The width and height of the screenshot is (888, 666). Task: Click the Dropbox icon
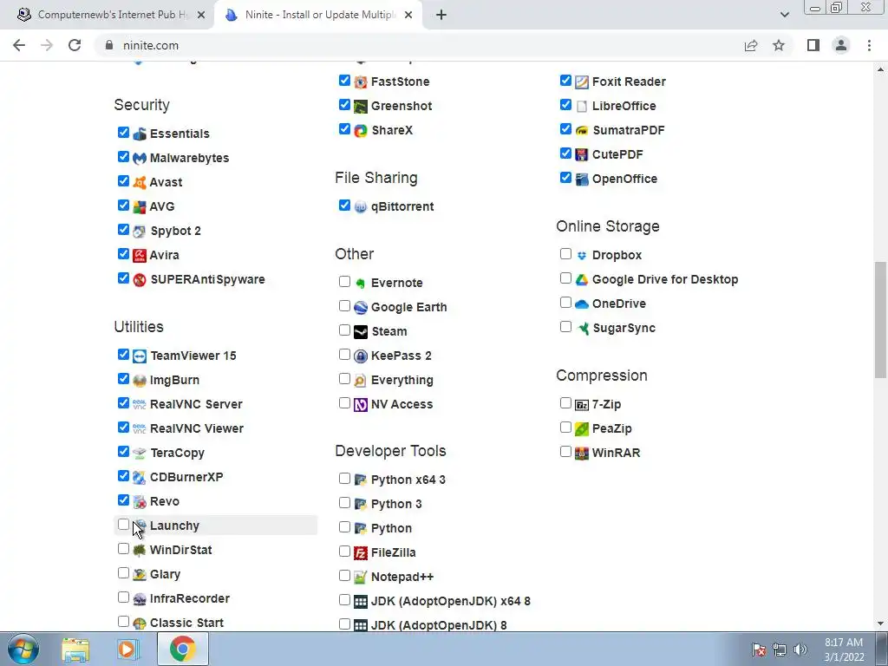coord(582,256)
